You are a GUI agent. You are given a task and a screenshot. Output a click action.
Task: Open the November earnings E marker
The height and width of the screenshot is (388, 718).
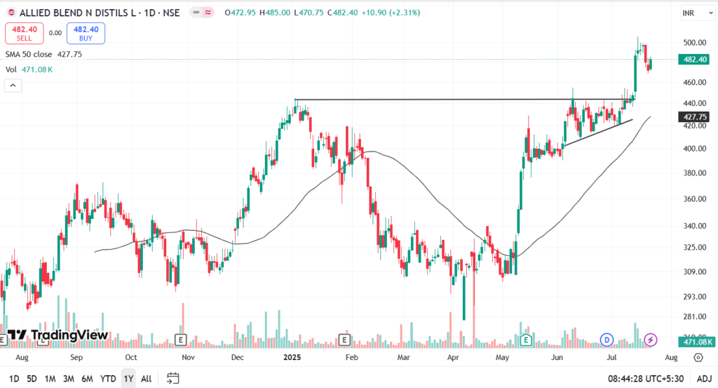(x=181, y=340)
